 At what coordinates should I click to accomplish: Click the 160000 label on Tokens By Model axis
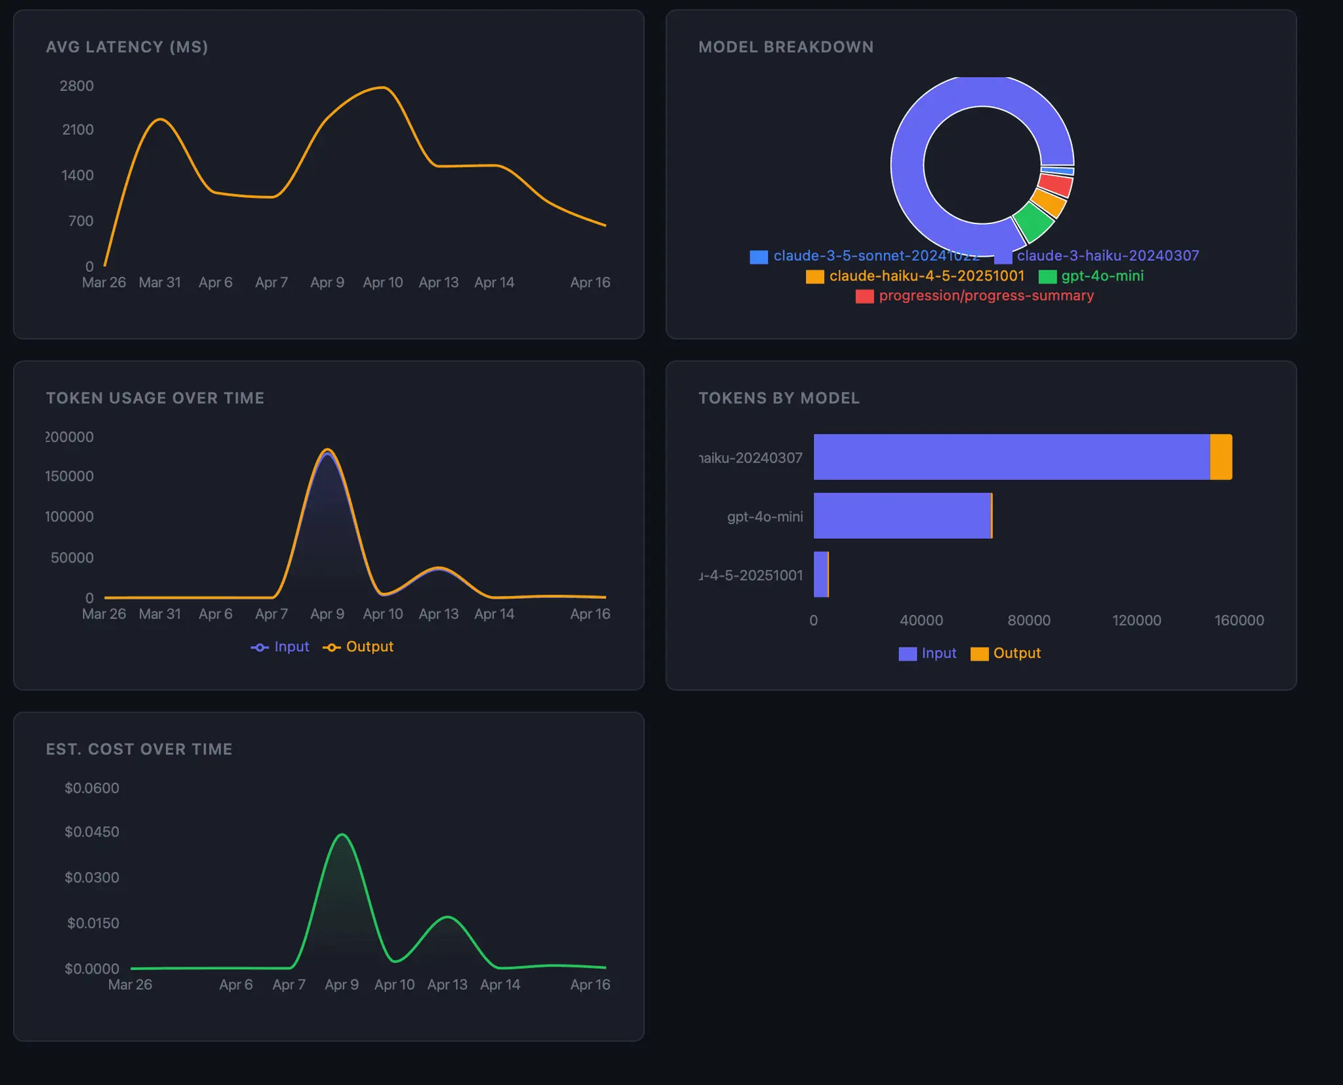(x=1239, y=620)
